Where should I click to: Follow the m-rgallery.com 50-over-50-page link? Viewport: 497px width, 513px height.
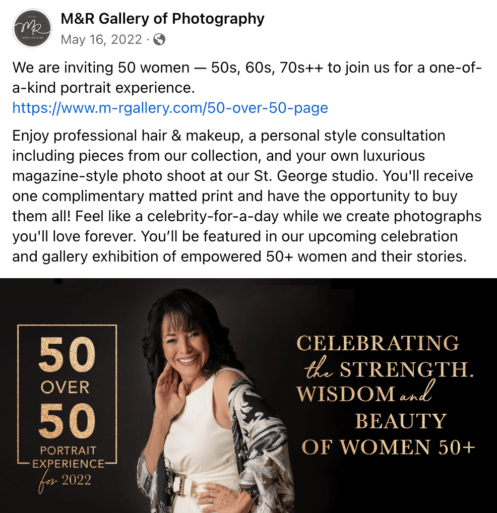(x=170, y=108)
